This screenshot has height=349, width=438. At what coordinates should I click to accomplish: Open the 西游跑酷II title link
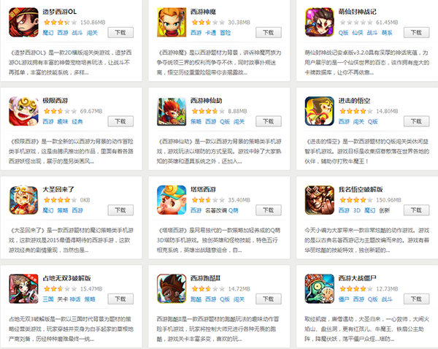tap(205, 278)
